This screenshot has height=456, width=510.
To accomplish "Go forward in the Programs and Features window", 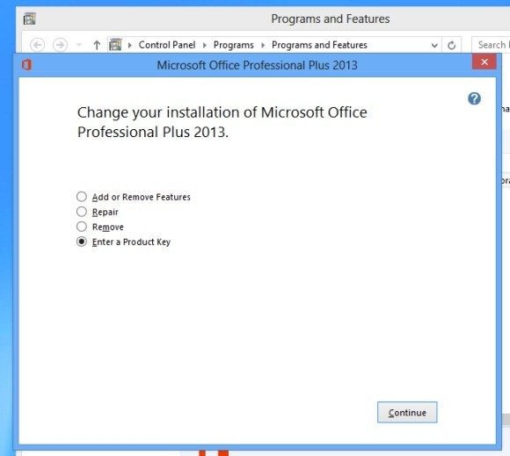I will pos(60,45).
